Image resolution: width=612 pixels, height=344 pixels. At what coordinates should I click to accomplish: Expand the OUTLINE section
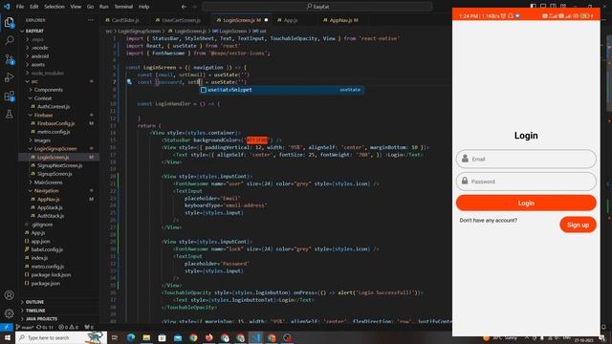click(x=33, y=302)
